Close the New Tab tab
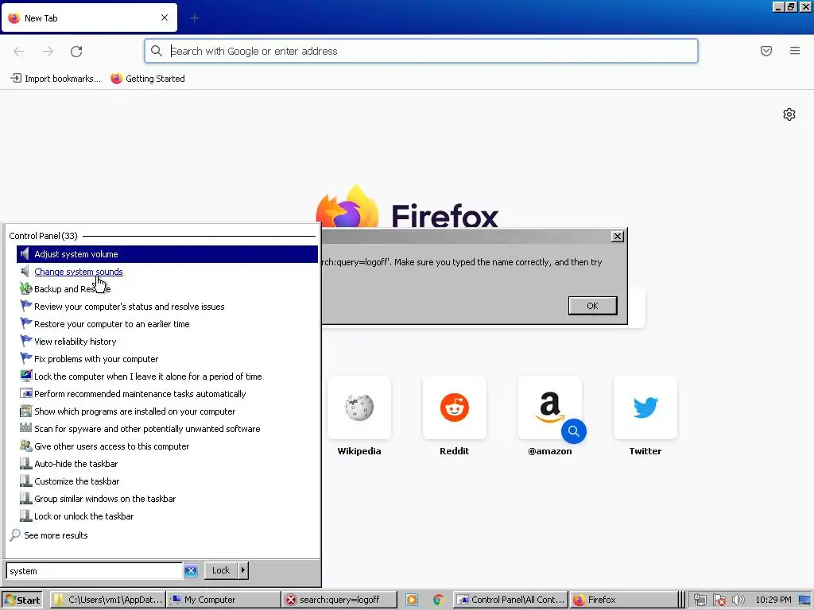The width and height of the screenshot is (814, 610). [164, 17]
